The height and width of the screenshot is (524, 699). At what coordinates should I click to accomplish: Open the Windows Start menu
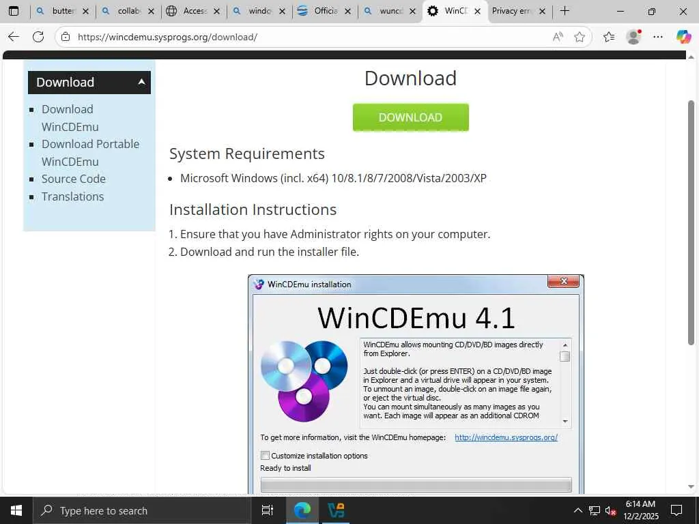[x=16, y=510]
